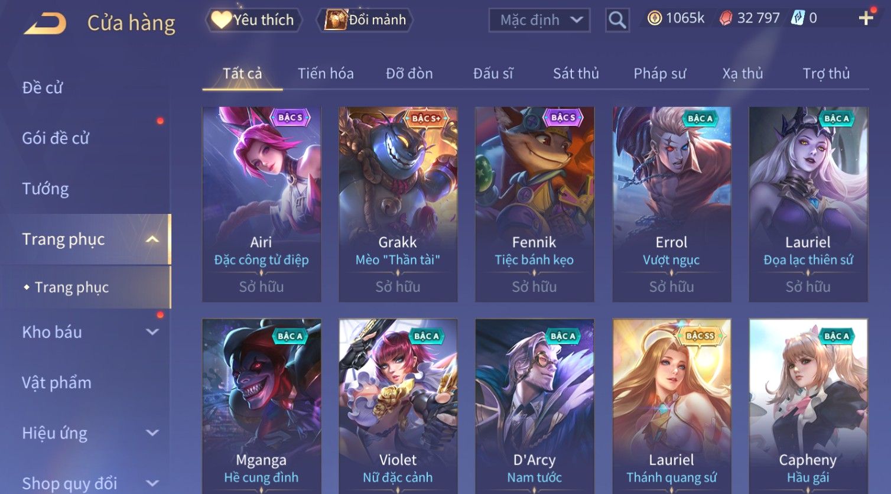Select the Airi Đặc công tử điệp skin
Image resolution: width=891 pixels, height=494 pixels.
click(261, 204)
